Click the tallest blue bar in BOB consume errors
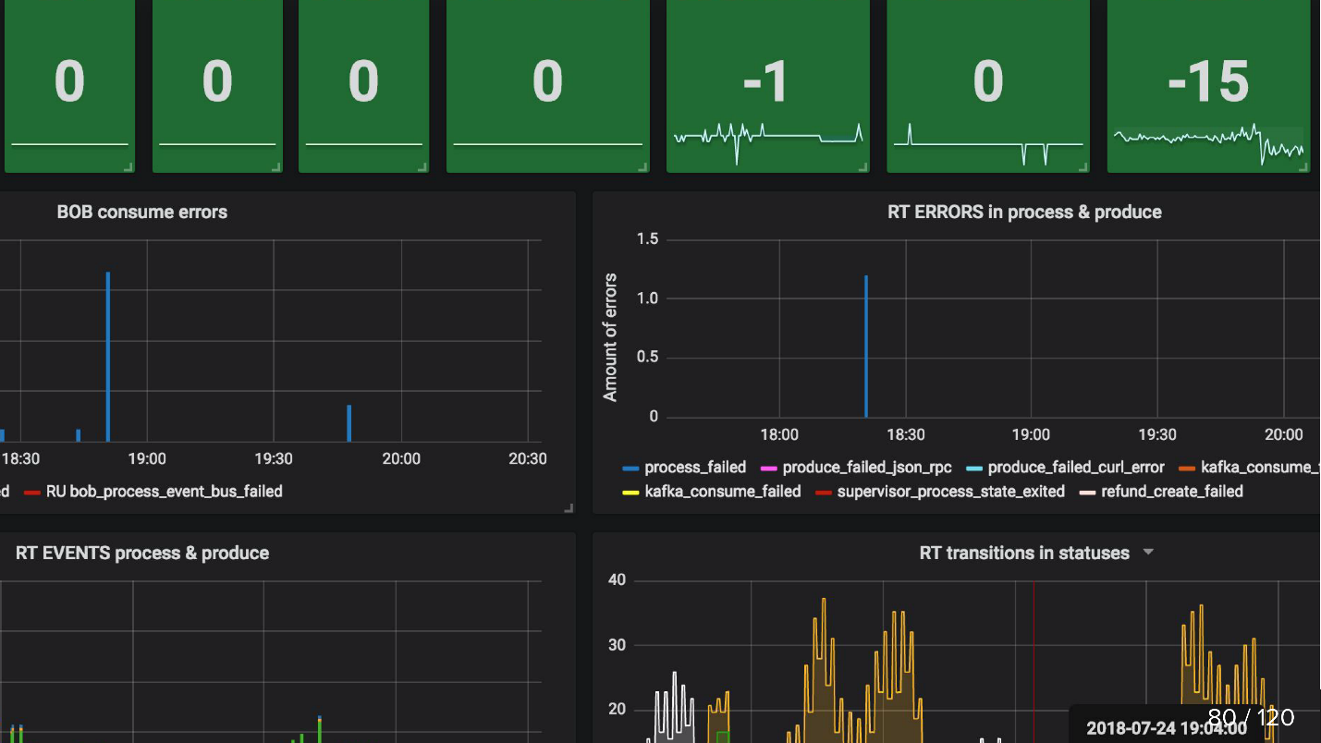This screenshot has width=1321, height=743. click(108, 357)
